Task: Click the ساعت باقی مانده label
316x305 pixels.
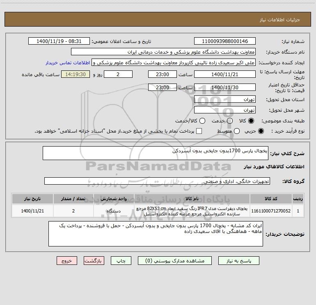Action: tap(41, 75)
